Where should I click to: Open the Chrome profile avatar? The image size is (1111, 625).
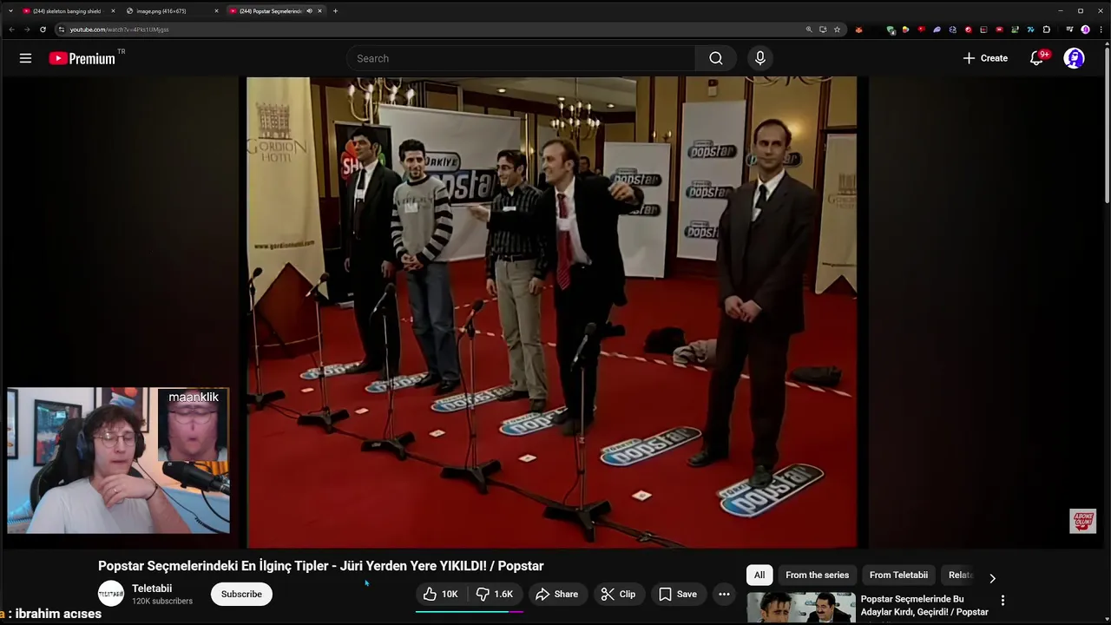tap(1085, 30)
